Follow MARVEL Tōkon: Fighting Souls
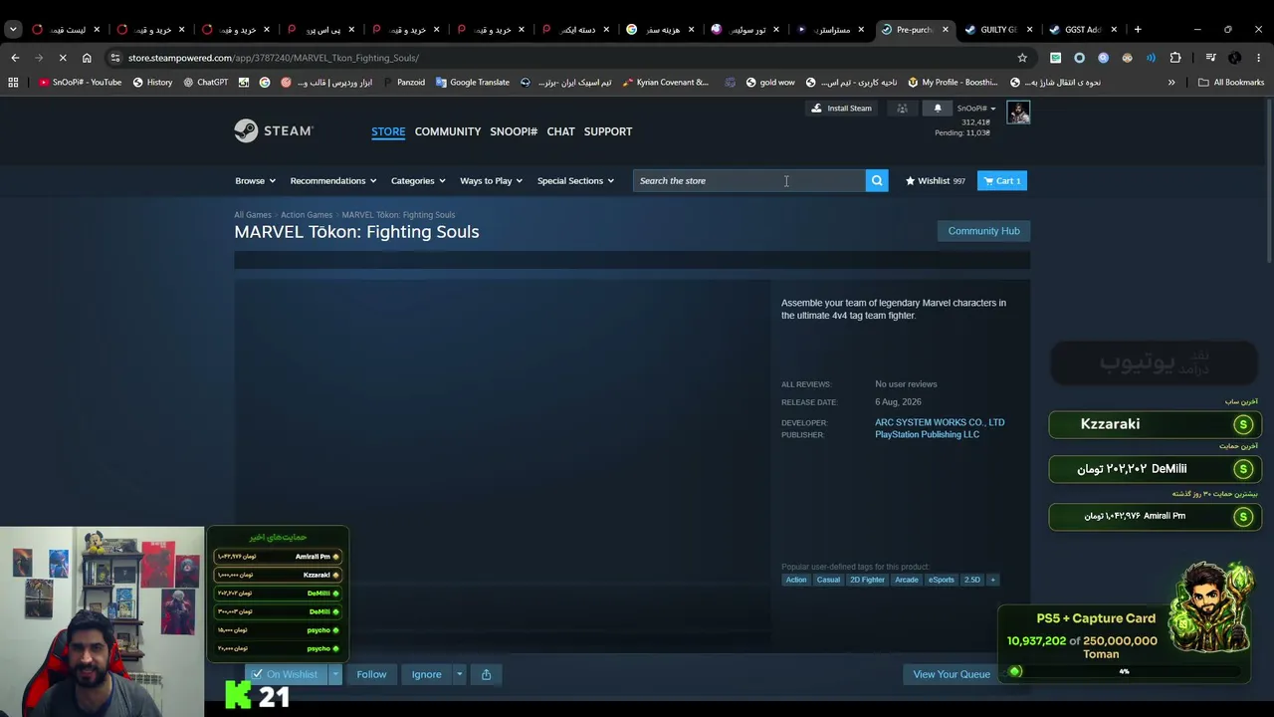Viewport: 1274px width, 717px height. click(x=371, y=674)
